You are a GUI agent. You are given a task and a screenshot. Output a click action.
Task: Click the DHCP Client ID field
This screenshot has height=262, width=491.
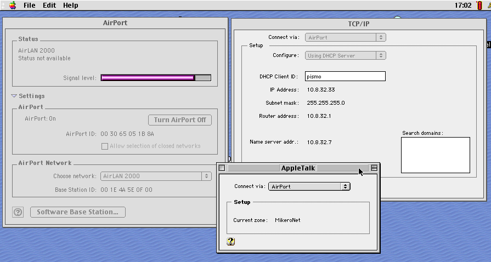[346, 77]
